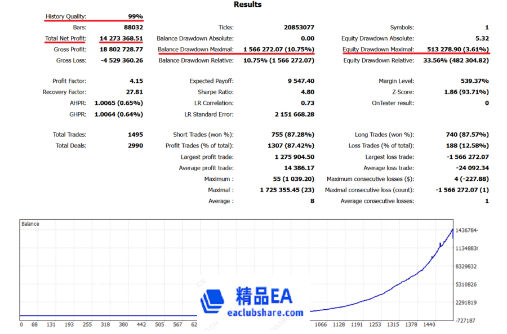Select the History Quality 99% value
This screenshot has height=334, width=507.
pos(135,16)
